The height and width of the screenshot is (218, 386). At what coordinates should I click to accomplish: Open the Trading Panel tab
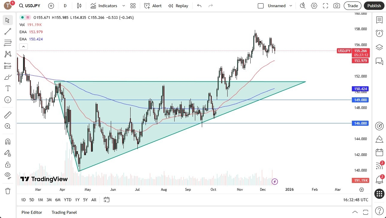click(64, 212)
